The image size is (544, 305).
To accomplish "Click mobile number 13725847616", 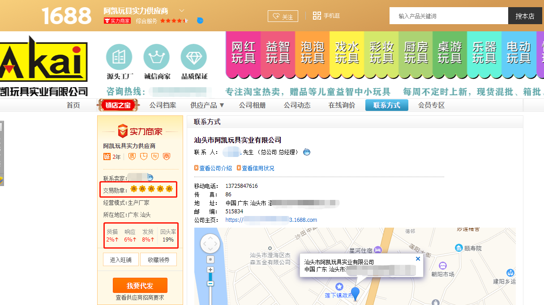I will click(241, 186).
